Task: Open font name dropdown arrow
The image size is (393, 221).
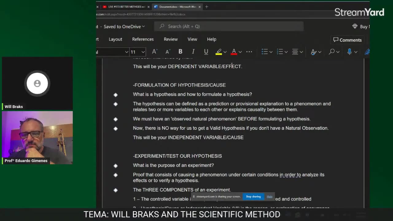Action: click(x=126, y=52)
